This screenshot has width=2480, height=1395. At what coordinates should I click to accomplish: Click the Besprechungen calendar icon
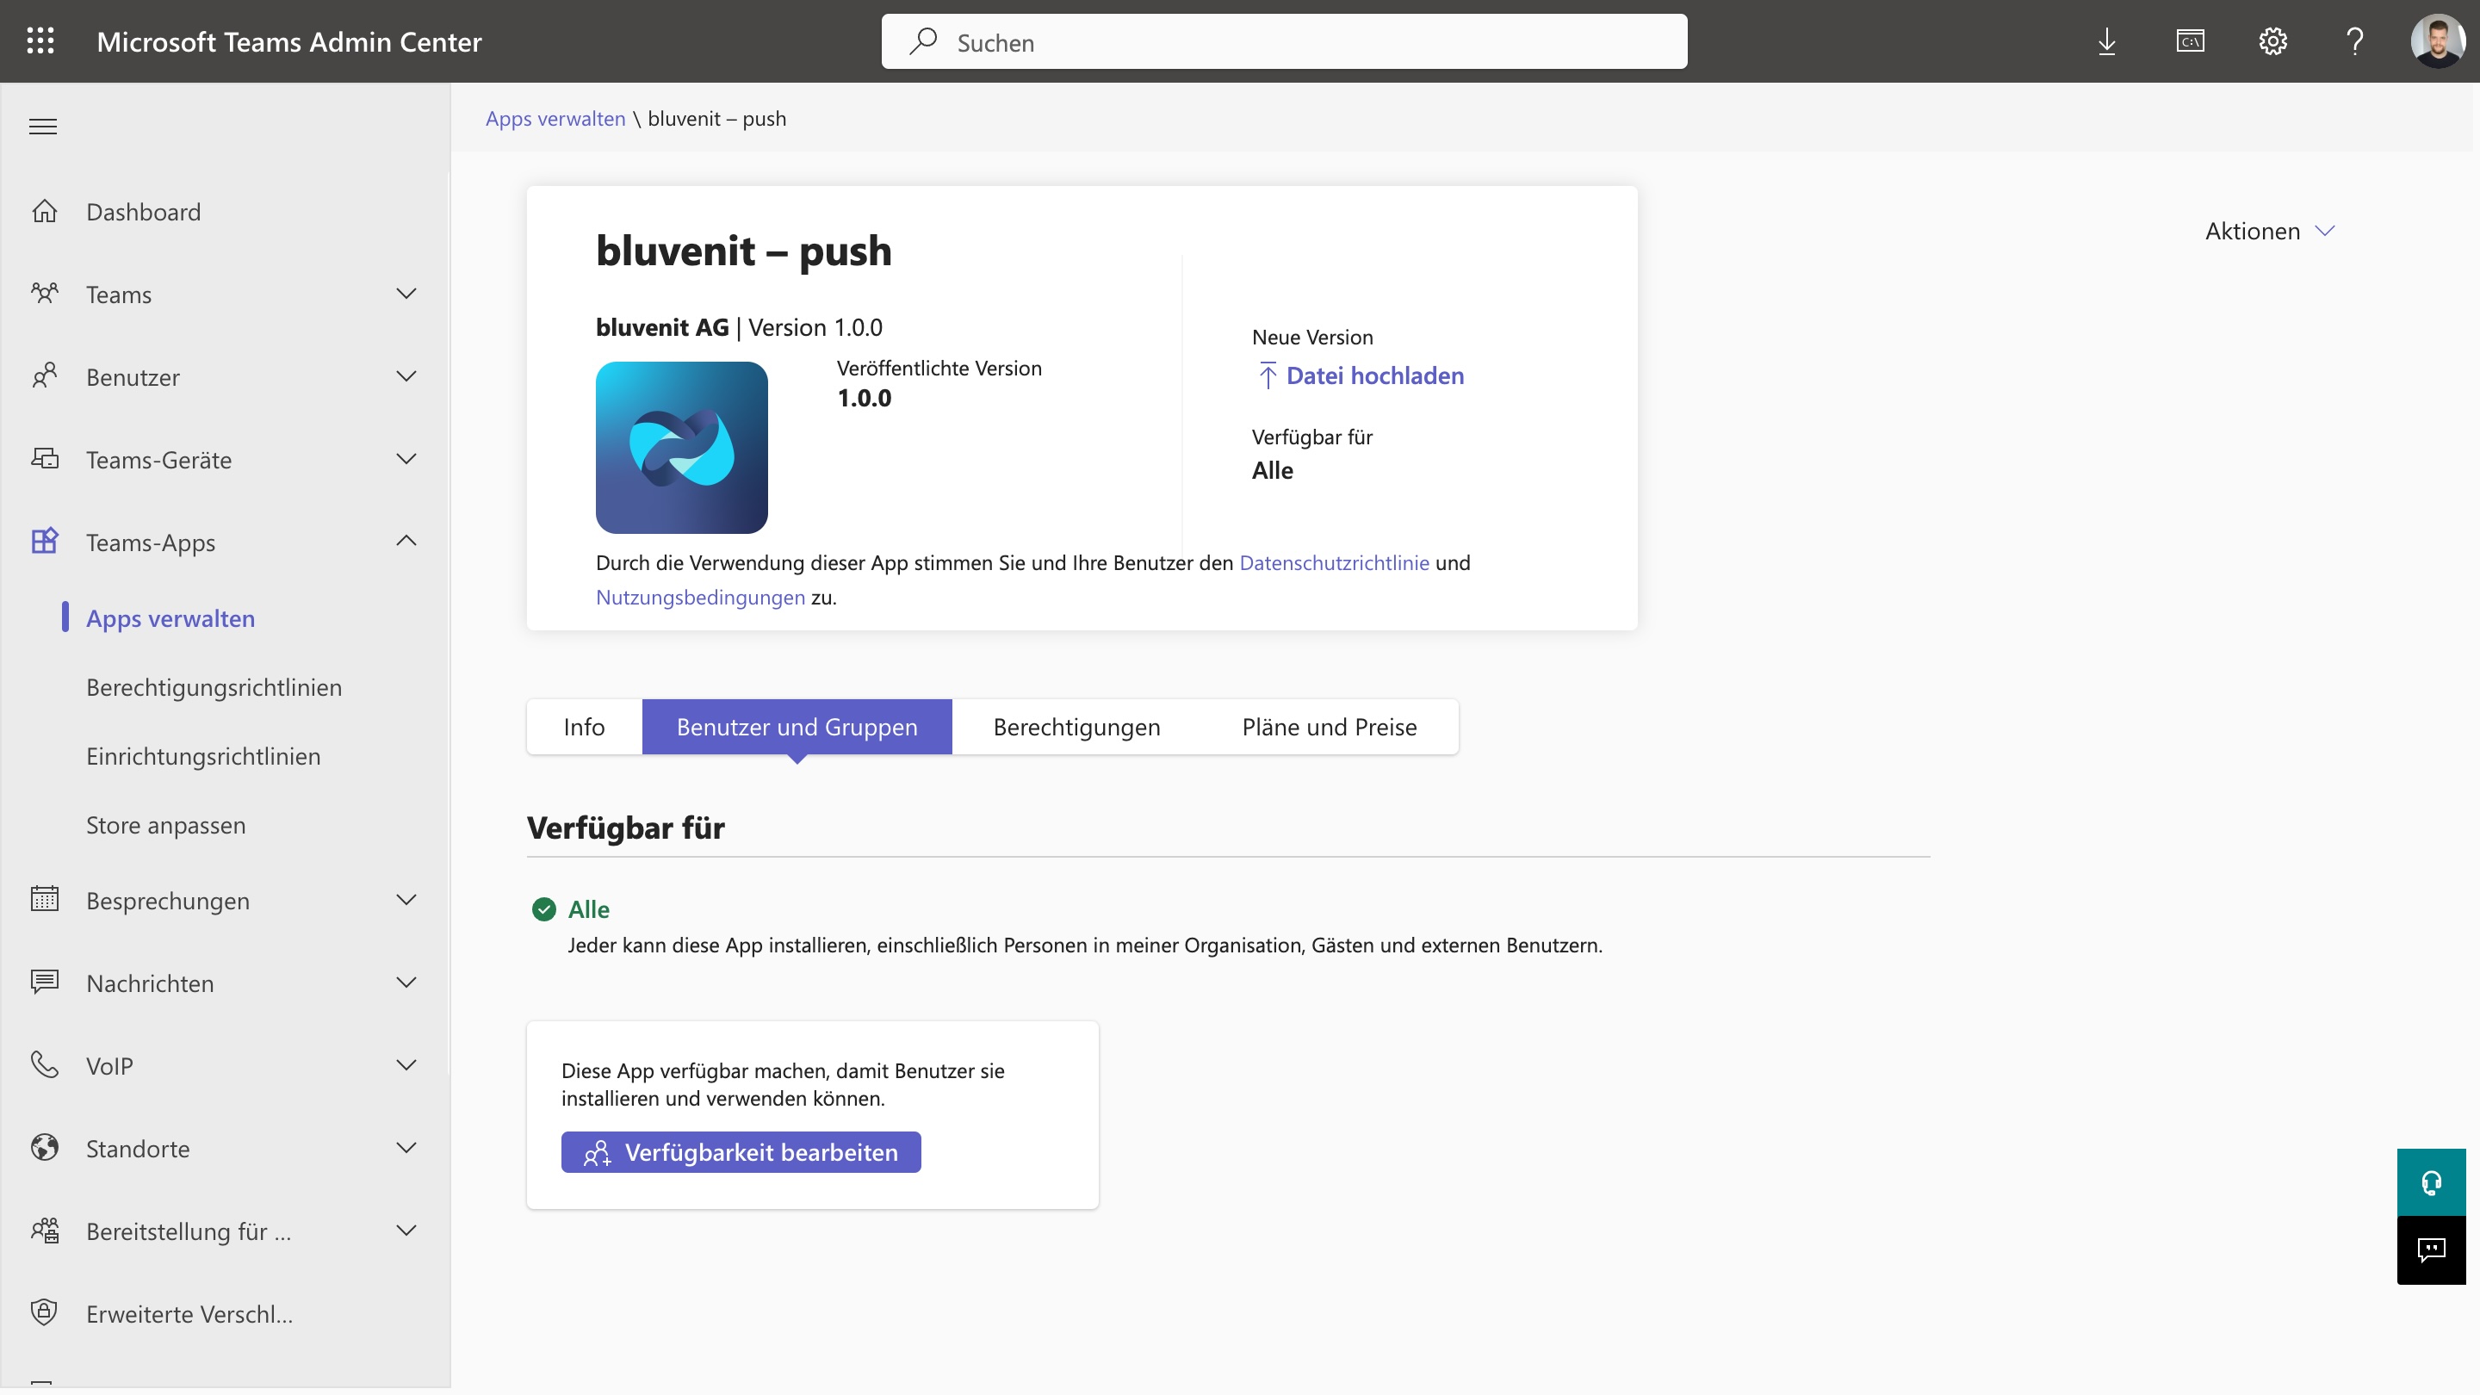tap(44, 899)
